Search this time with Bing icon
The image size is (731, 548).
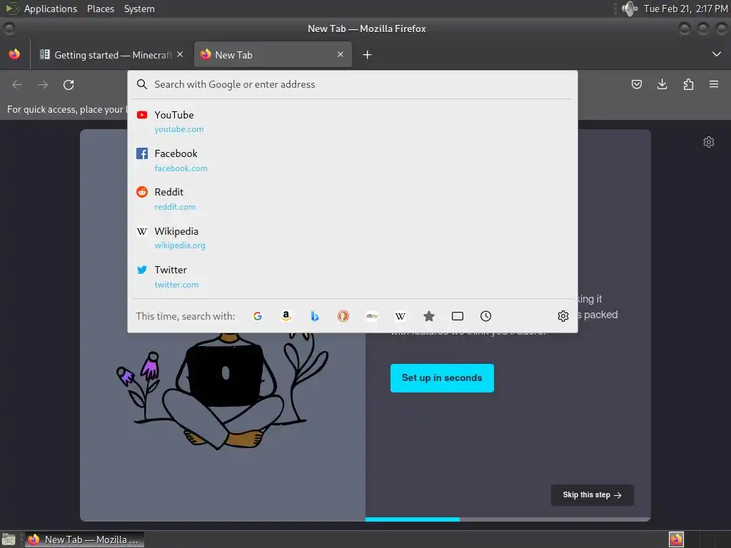click(315, 316)
